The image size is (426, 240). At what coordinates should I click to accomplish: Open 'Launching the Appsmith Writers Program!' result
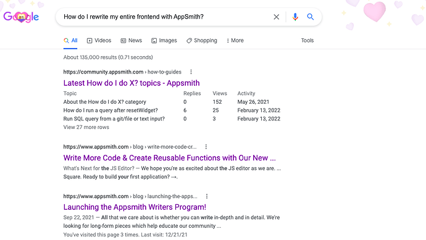[x=135, y=207]
